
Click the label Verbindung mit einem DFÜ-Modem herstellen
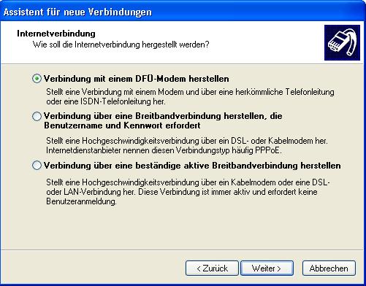click(137, 79)
